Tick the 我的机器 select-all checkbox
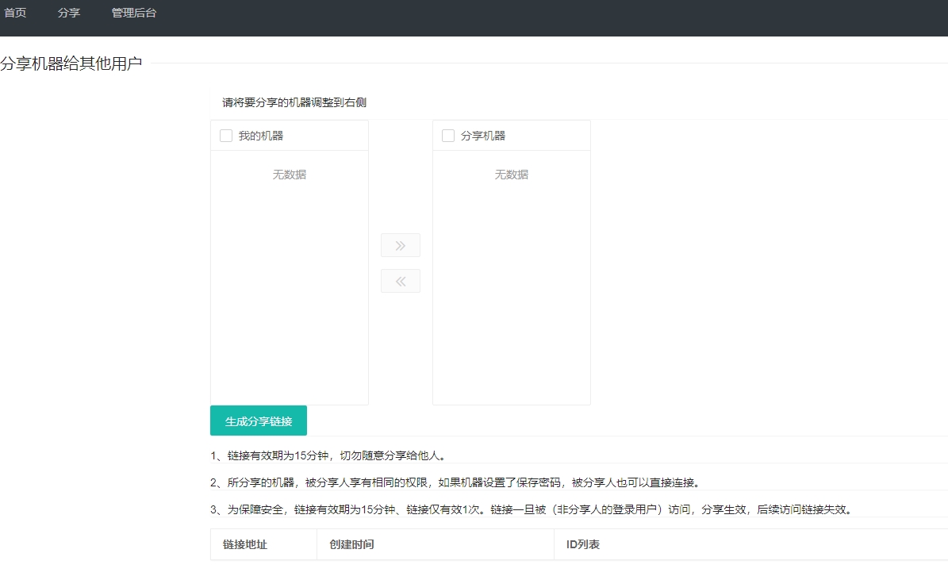The image size is (948, 580). click(226, 136)
